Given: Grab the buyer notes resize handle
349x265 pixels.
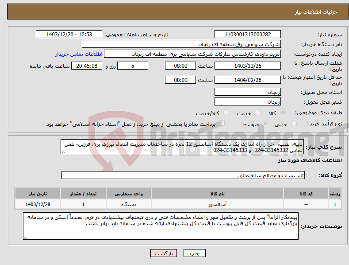Looking at the screenshot, I should [x=26, y=237].
